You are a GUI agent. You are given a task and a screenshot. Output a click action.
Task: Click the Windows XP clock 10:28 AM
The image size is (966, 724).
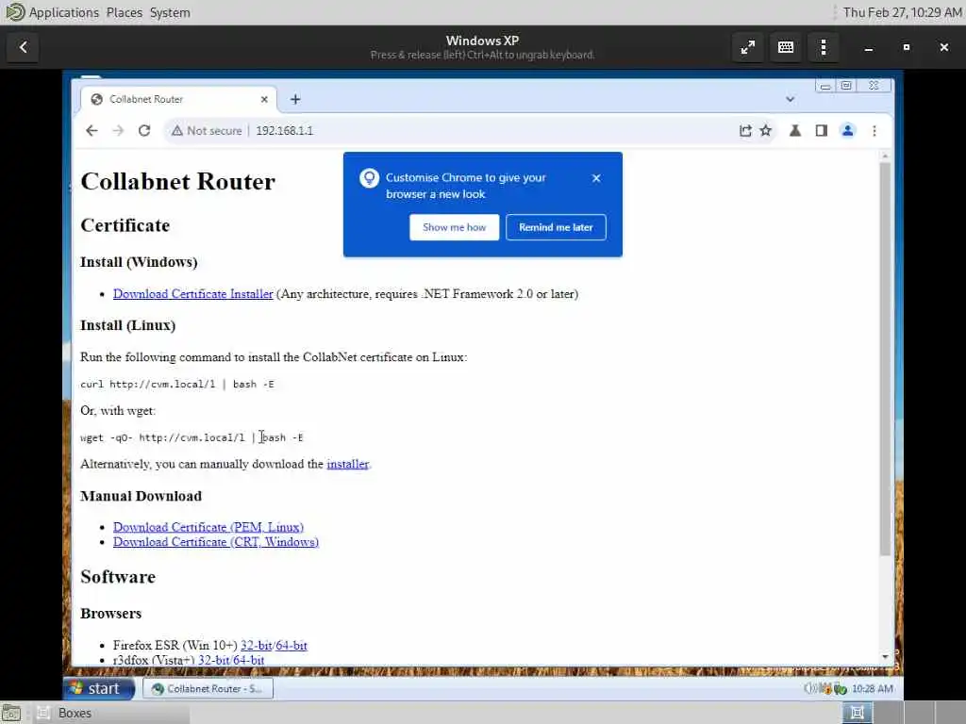tap(873, 689)
